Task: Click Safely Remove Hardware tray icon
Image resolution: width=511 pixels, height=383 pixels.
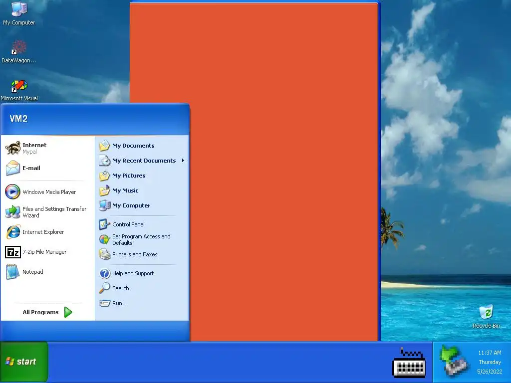Action: [x=454, y=361]
